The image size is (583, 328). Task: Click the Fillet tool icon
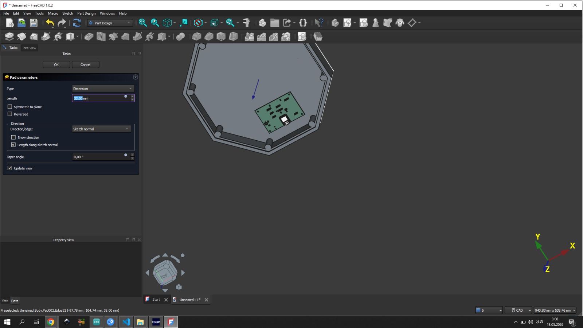point(197,36)
